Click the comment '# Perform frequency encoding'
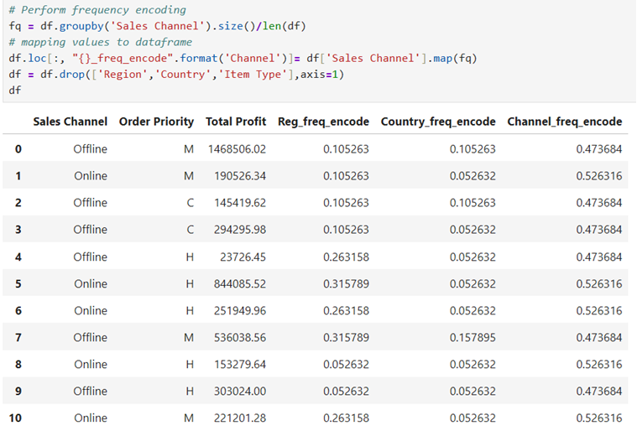This screenshot has width=637, height=436. pos(97,10)
